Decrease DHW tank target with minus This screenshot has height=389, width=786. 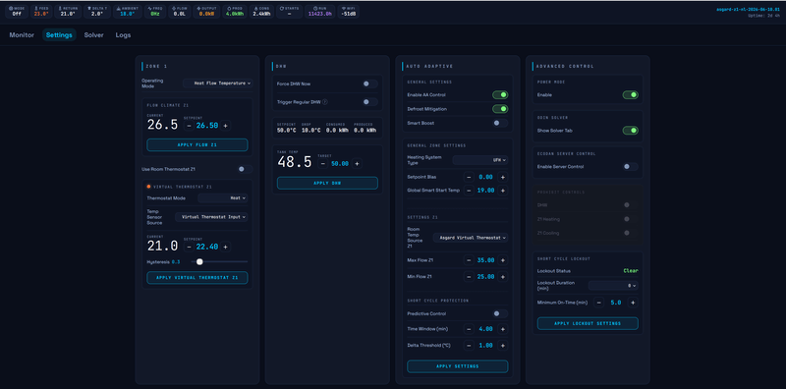click(x=323, y=163)
